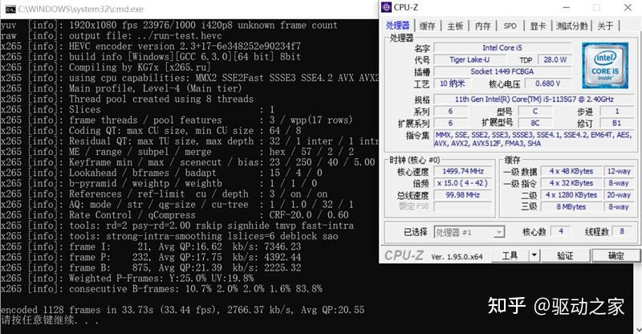Minimize the CPU-Z window
The image size is (642, 334).
pos(567,7)
